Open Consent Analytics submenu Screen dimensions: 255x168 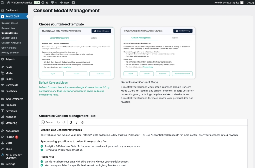point(11,43)
